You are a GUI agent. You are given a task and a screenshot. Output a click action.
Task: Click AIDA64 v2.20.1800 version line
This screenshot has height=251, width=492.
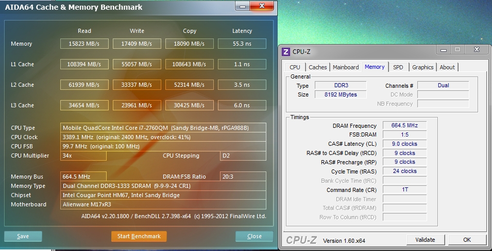tap(174, 216)
